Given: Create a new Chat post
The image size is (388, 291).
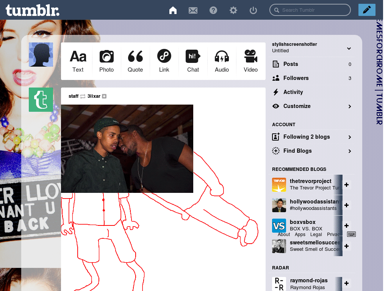Looking at the screenshot, I should pos(193,61).
